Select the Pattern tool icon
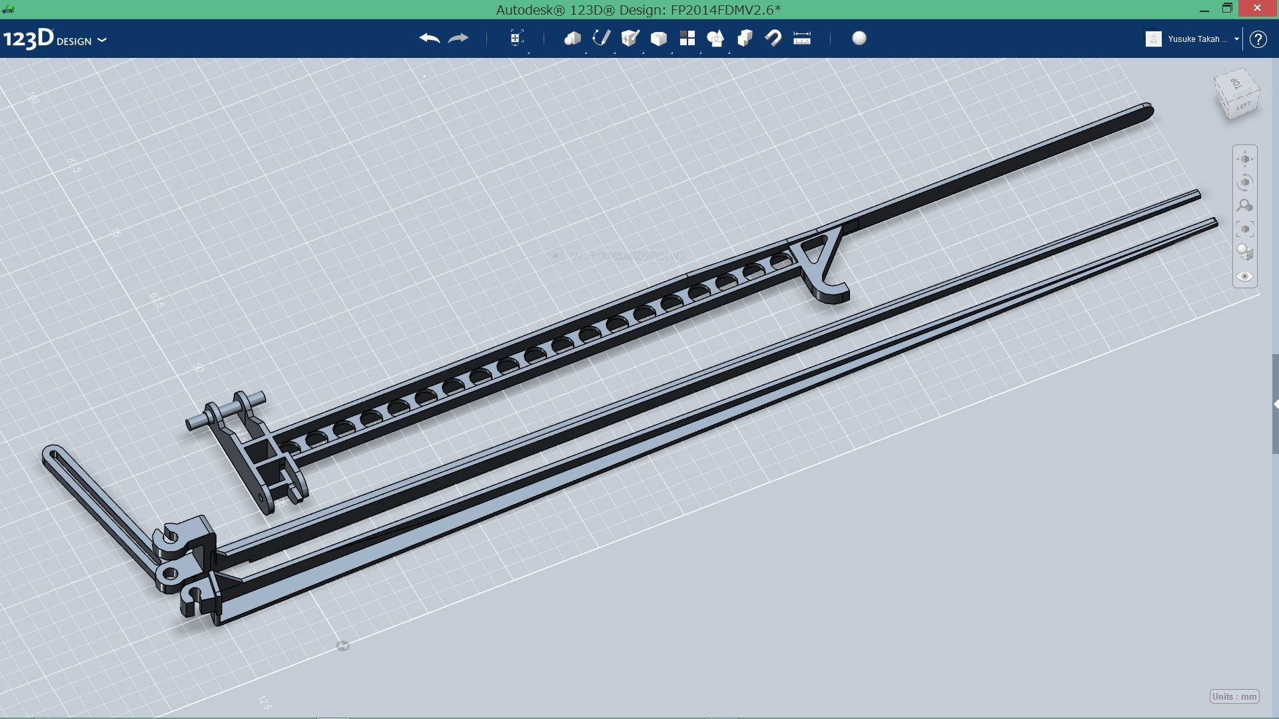 pos(687,39)
